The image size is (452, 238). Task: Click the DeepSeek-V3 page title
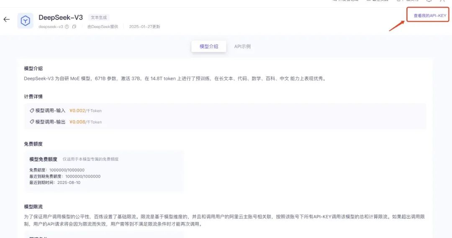[x=61, y=17]
